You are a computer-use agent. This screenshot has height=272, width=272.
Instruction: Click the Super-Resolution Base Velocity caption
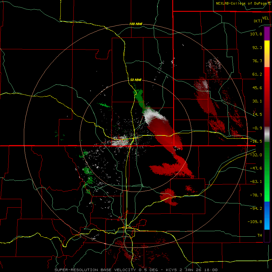(136, 270)
